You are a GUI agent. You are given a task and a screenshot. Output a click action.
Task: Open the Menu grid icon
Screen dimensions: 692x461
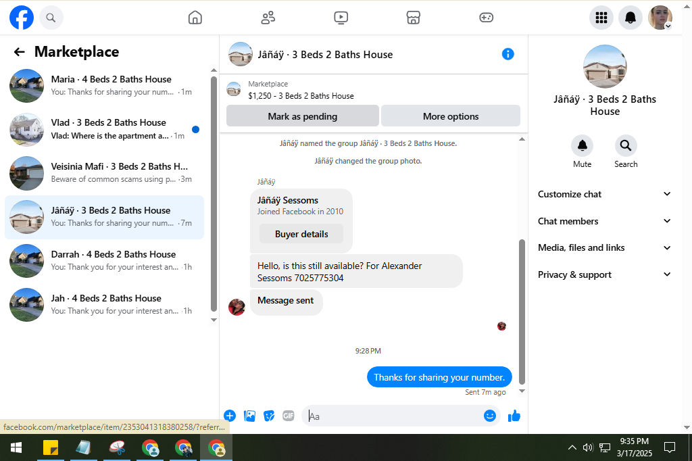(x=601, y=18)
